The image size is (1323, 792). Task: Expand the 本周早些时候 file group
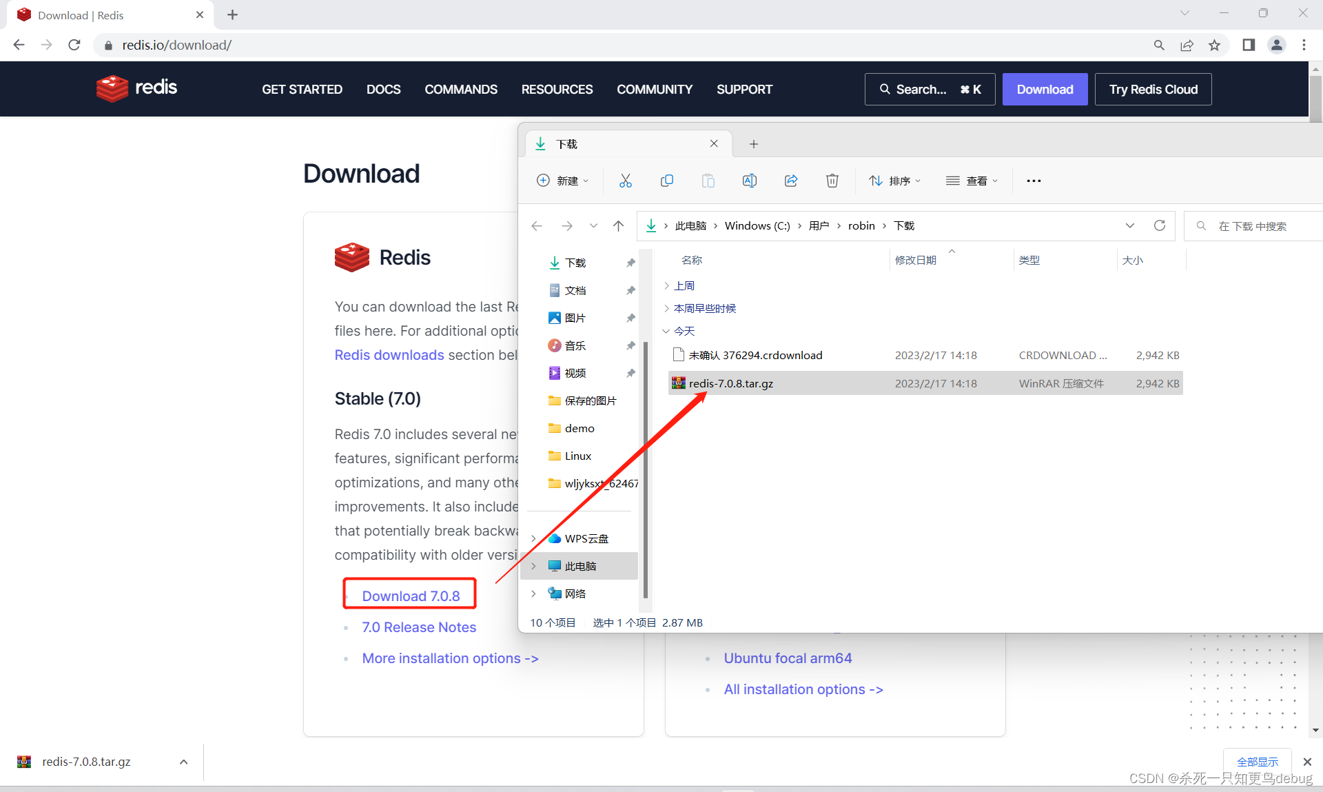pos(666,308)
